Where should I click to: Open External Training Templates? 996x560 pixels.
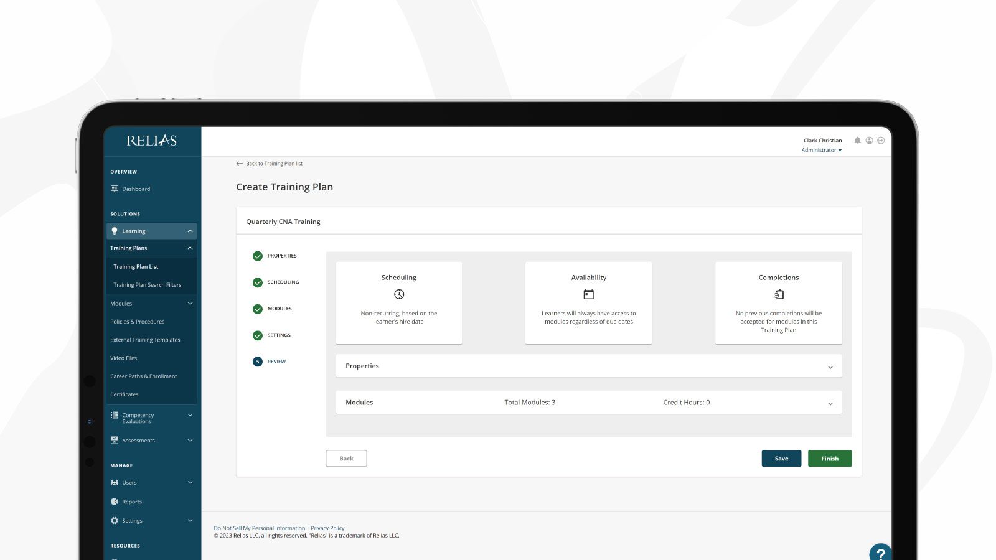coord(145,340)
